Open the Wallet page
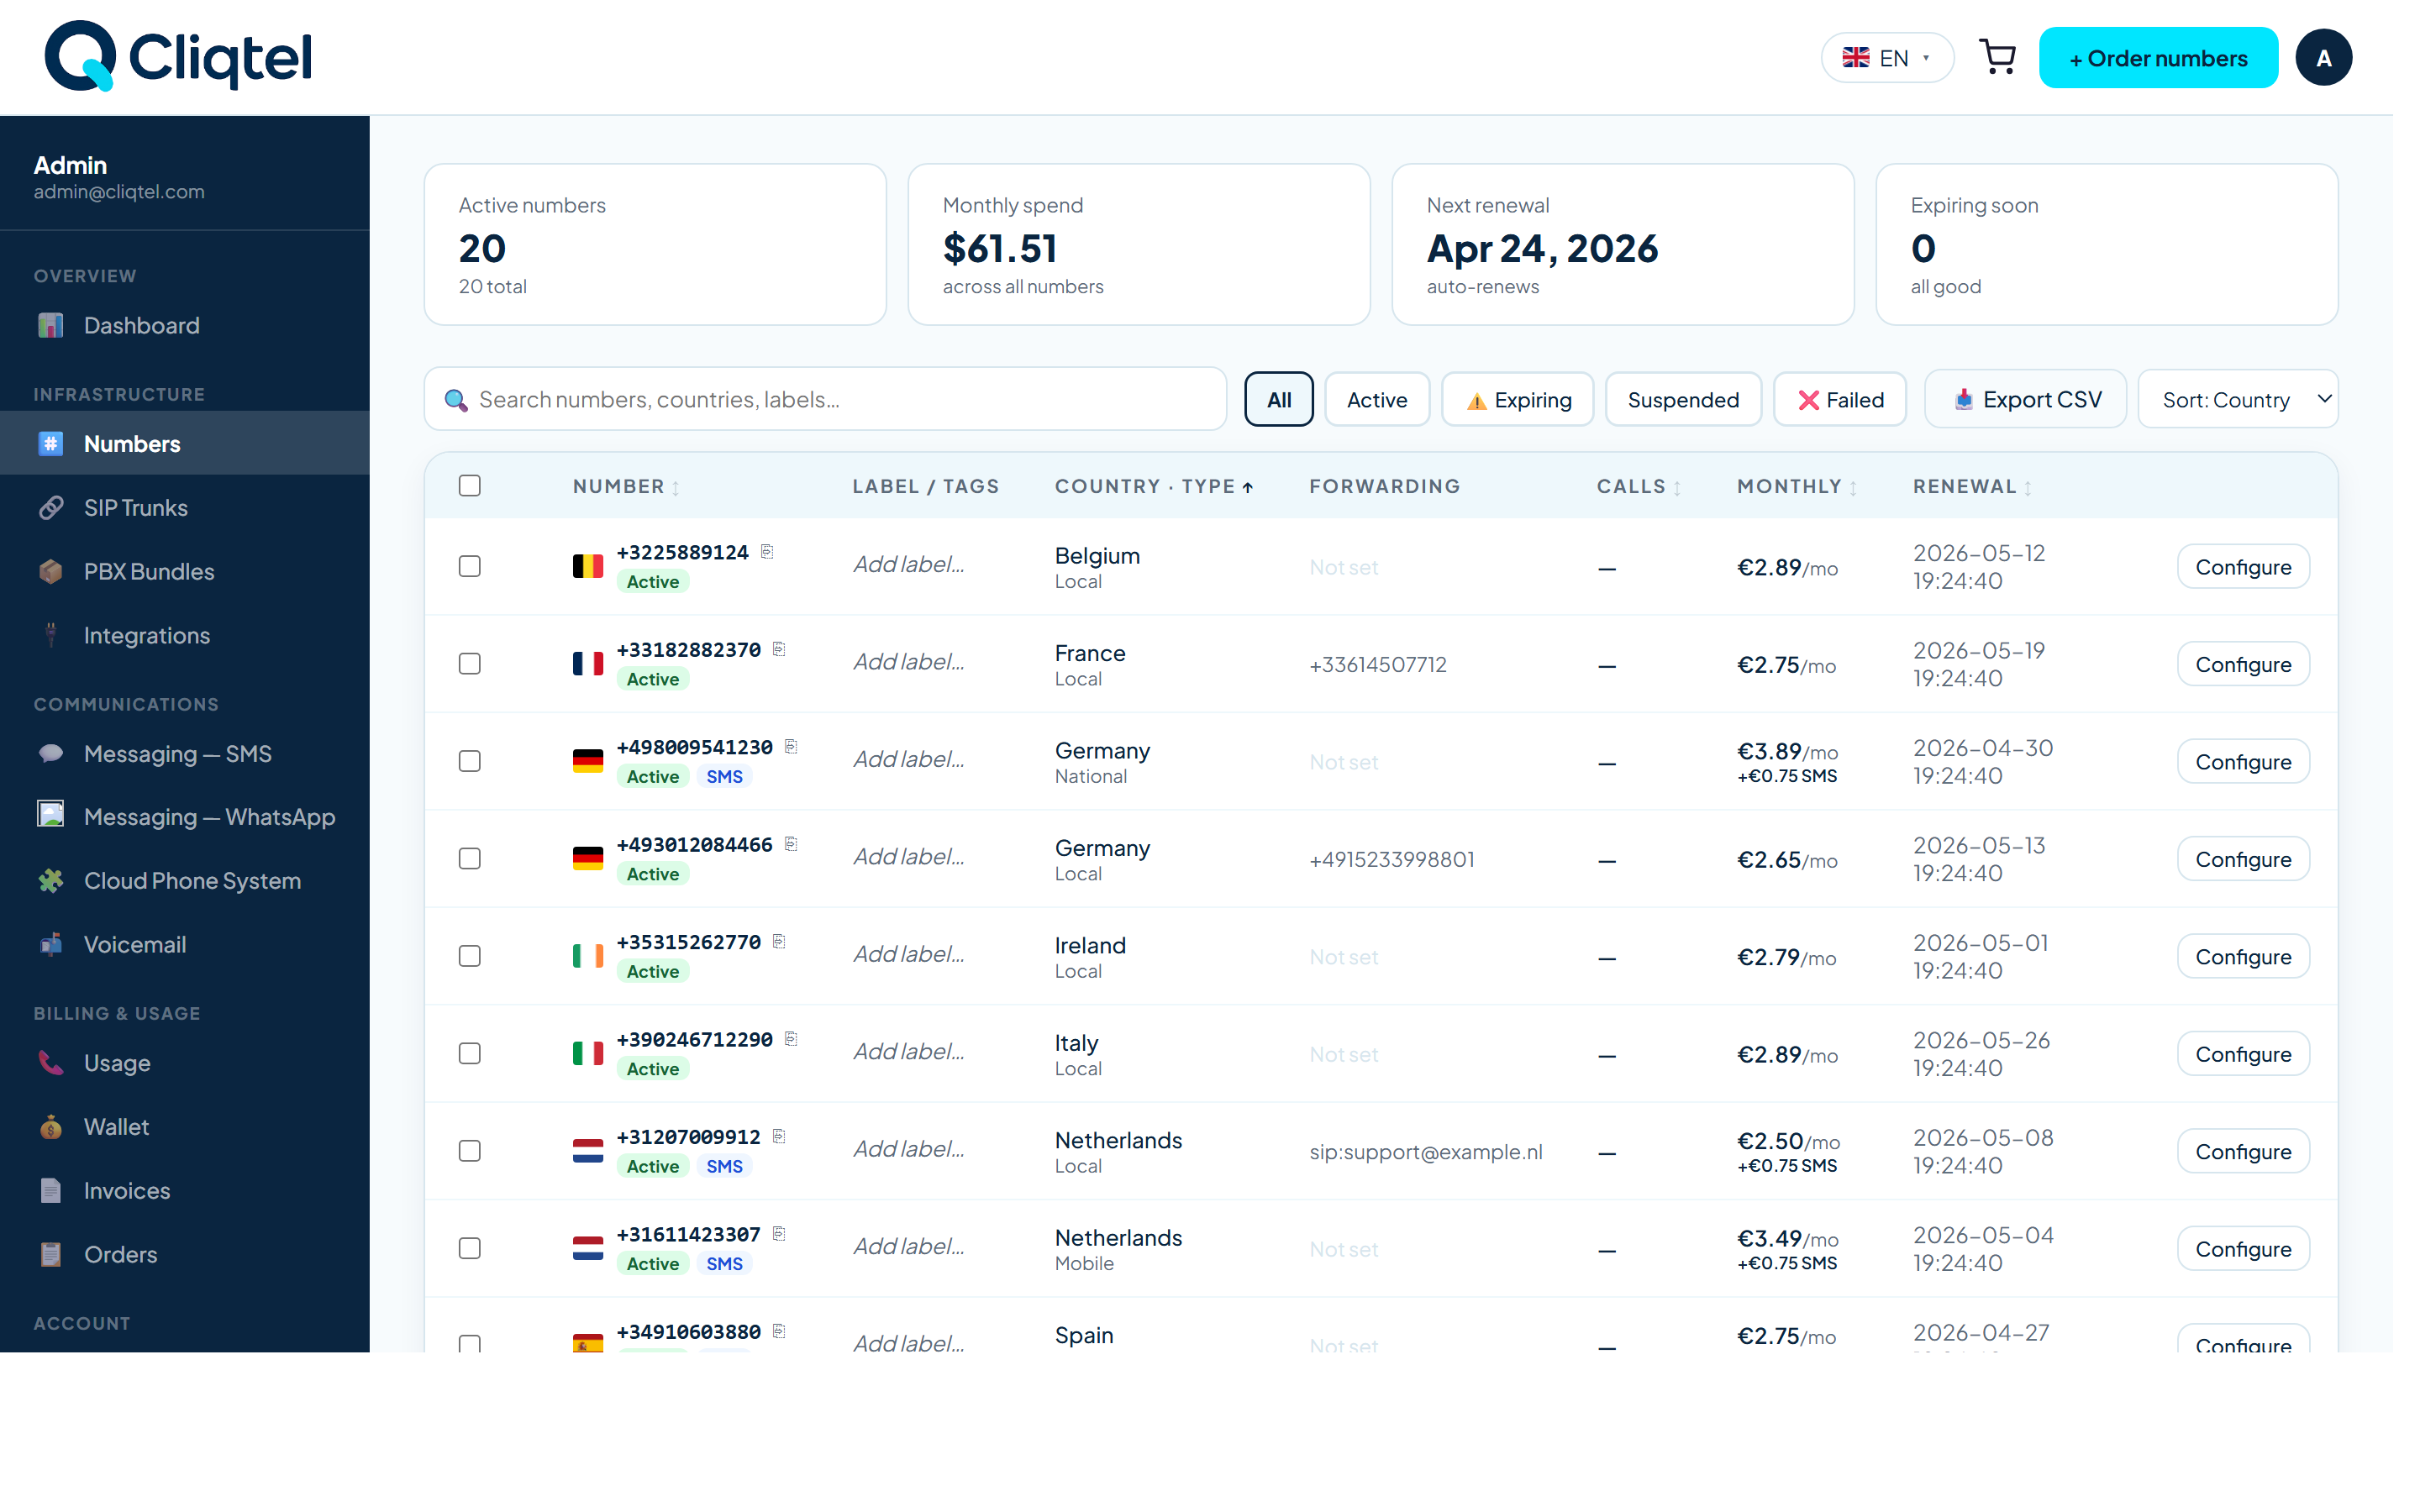The height and width of the screenshot is (1512, 2420). [x=116, y=1126]
